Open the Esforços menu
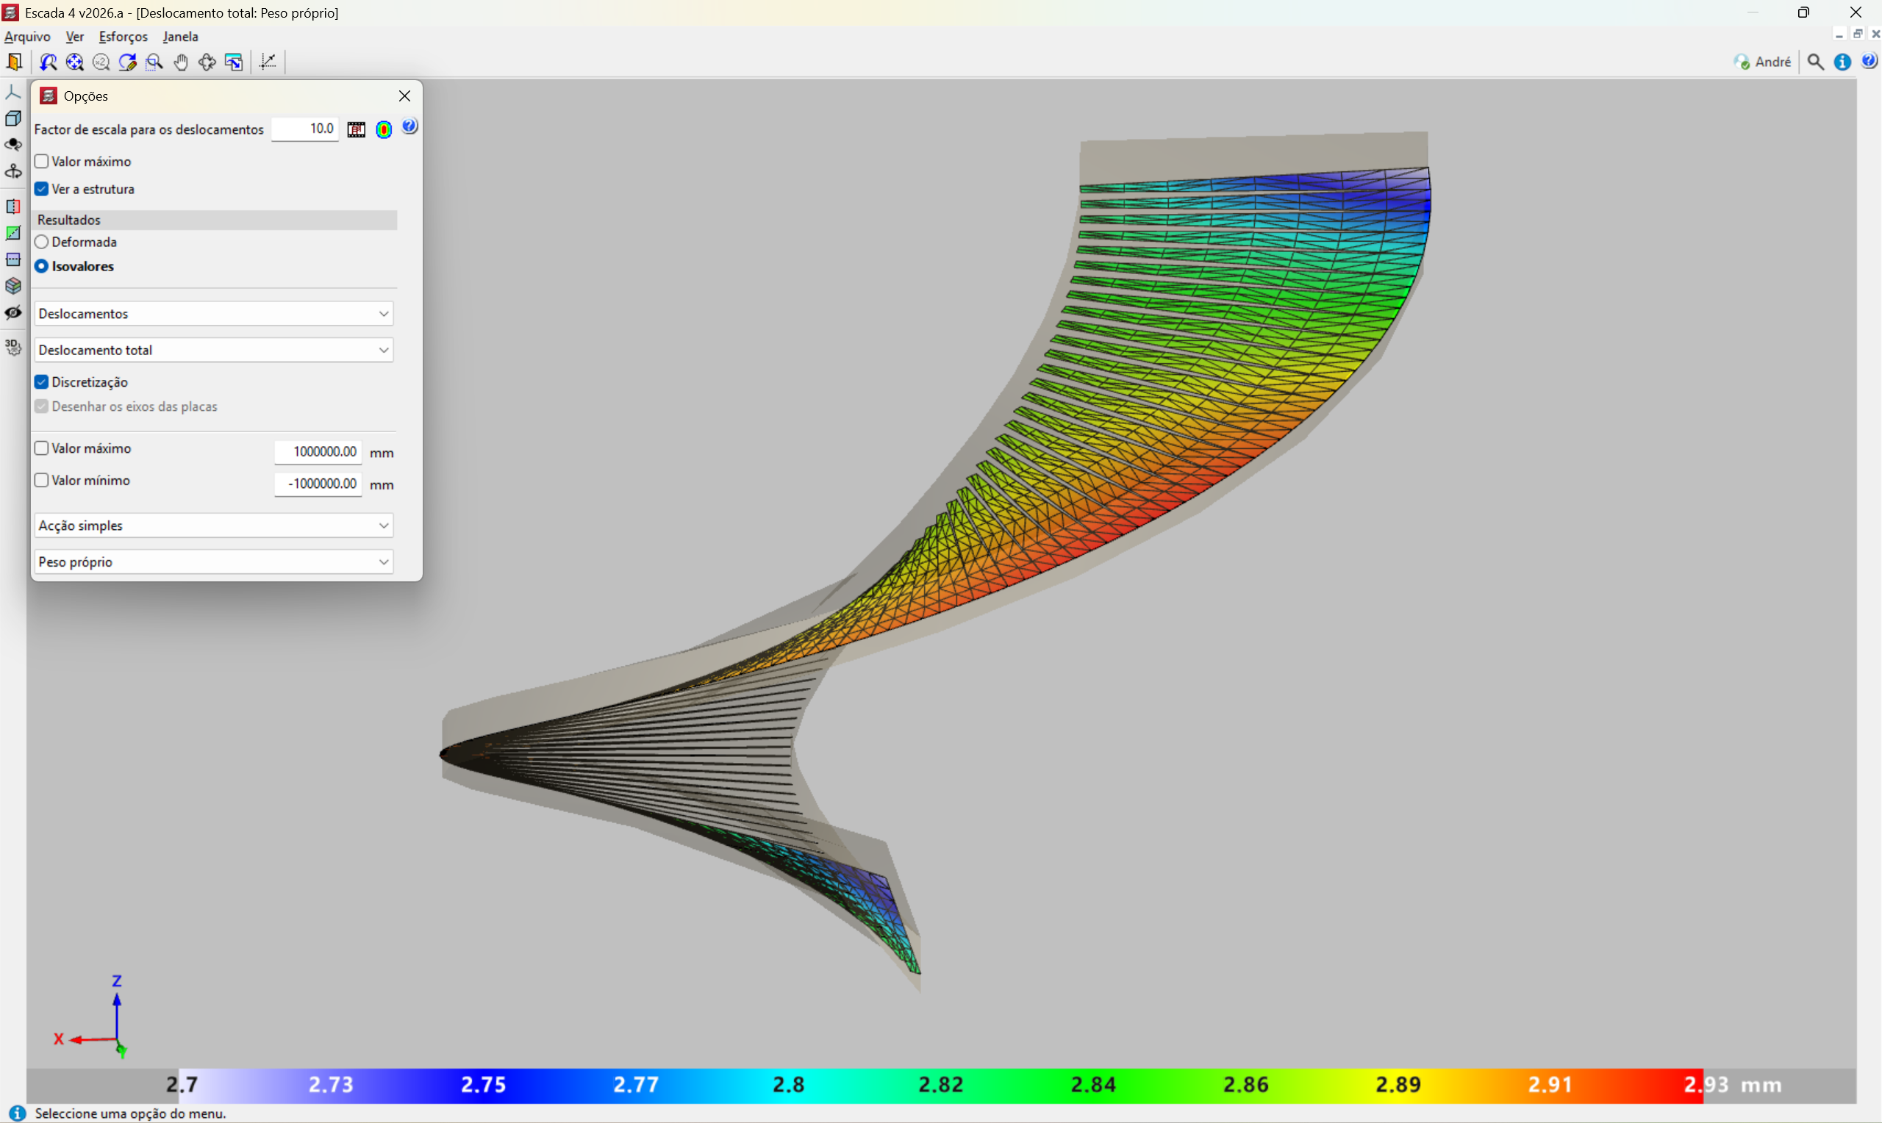 click(123, 36)
